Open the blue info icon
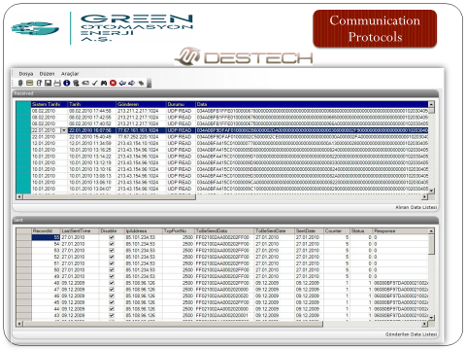The image size is (466, 350). click(66, 83)
